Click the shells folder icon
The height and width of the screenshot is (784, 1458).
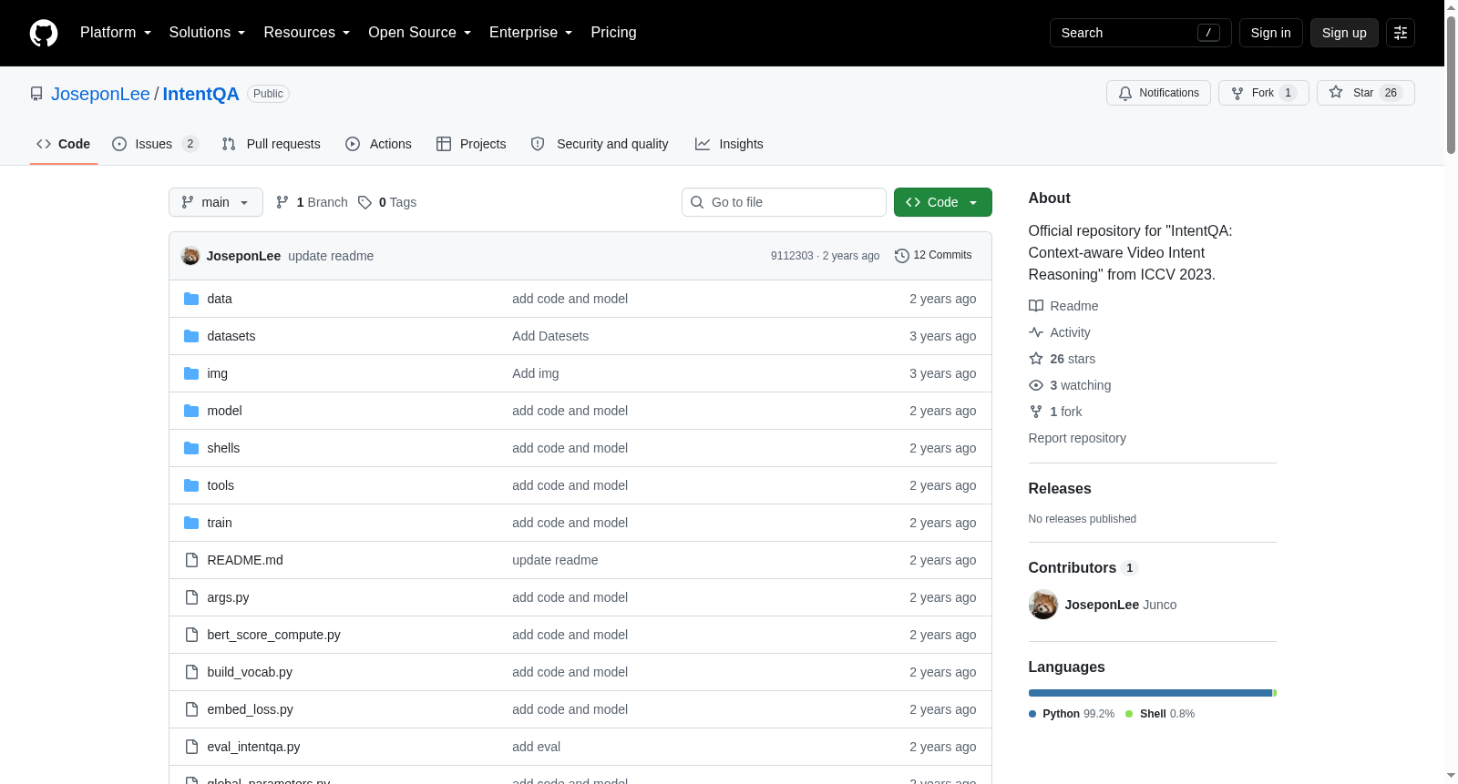[191, 448]
